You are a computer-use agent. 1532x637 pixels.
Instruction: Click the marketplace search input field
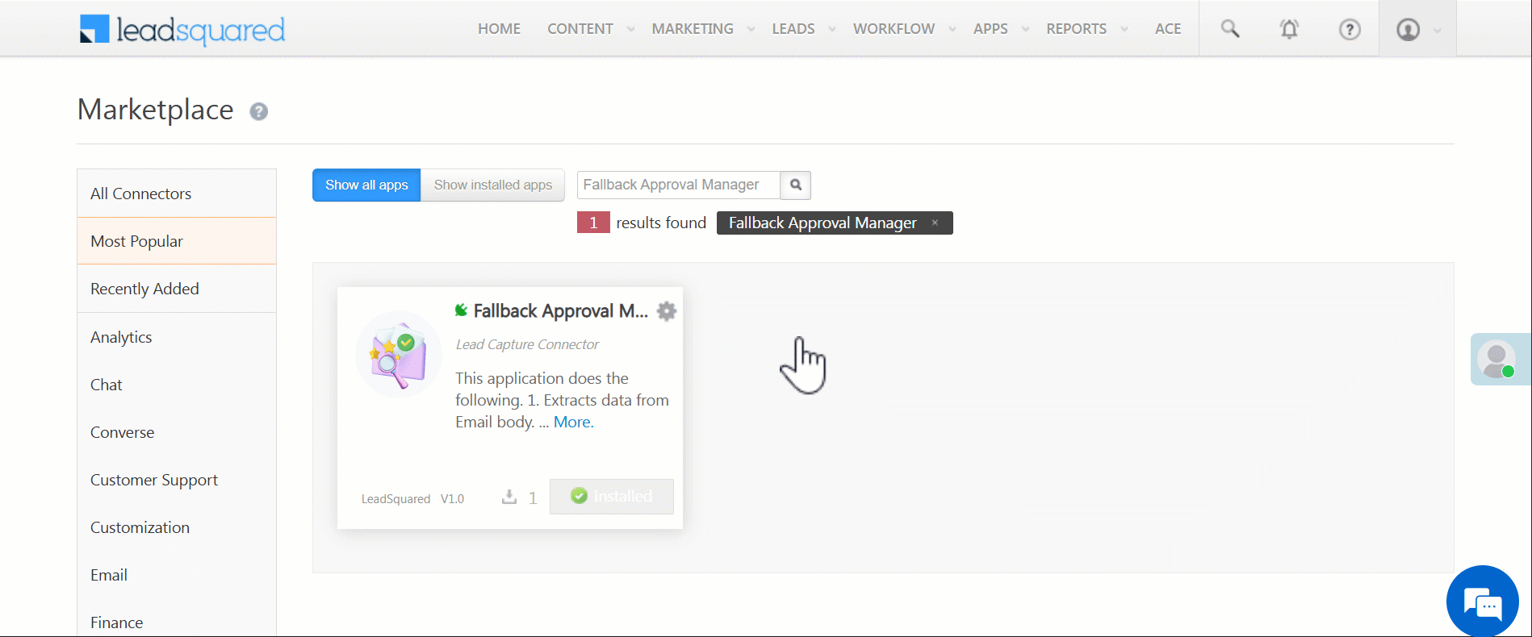[x=678, y=185]
